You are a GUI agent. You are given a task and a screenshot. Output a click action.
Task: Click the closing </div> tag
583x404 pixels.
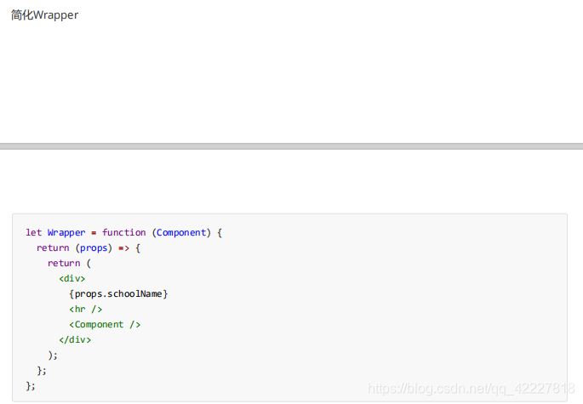click(75, 339)
